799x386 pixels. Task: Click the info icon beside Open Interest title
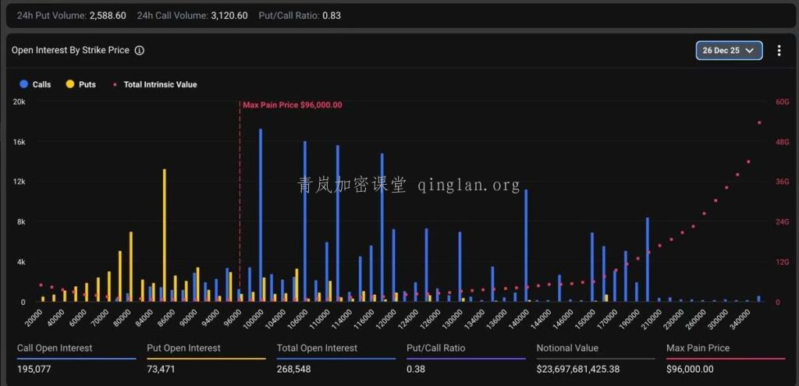[x=139, y=51]
